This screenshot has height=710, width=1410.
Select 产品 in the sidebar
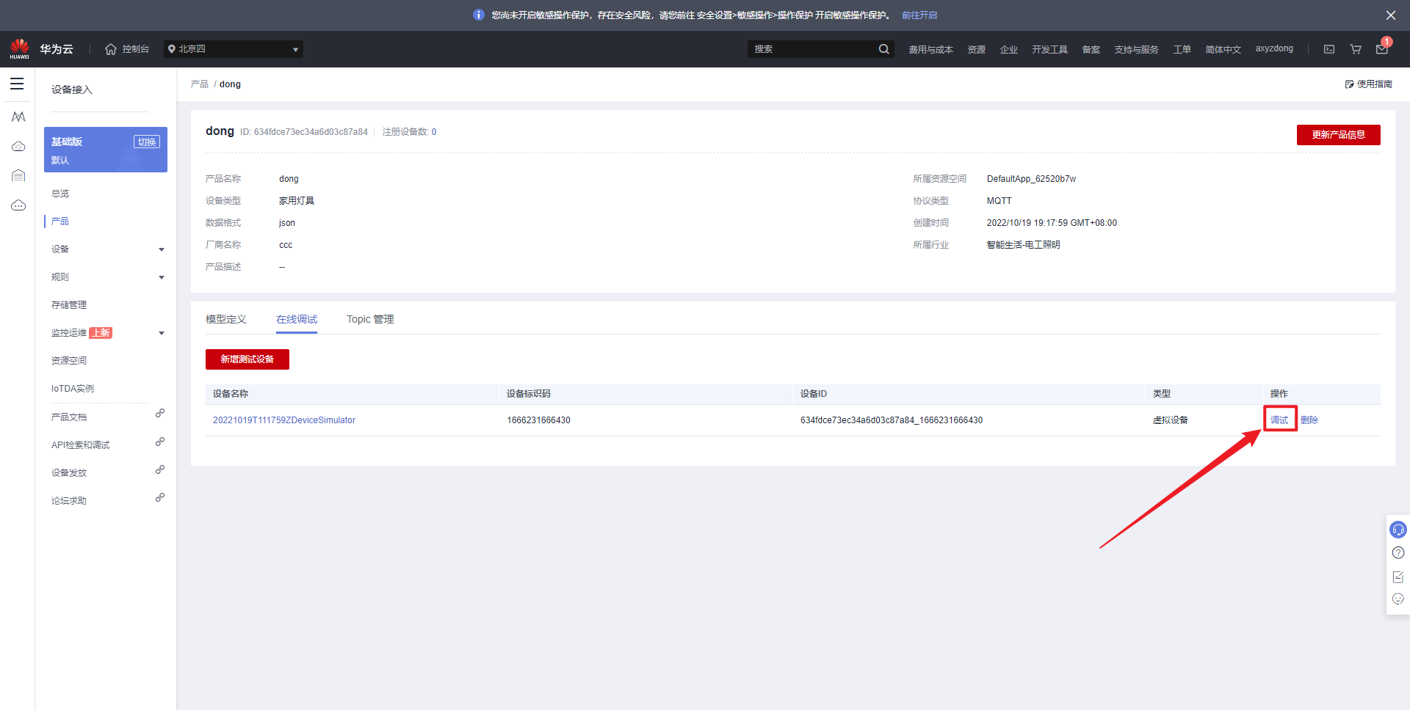(x=60, y=222)
